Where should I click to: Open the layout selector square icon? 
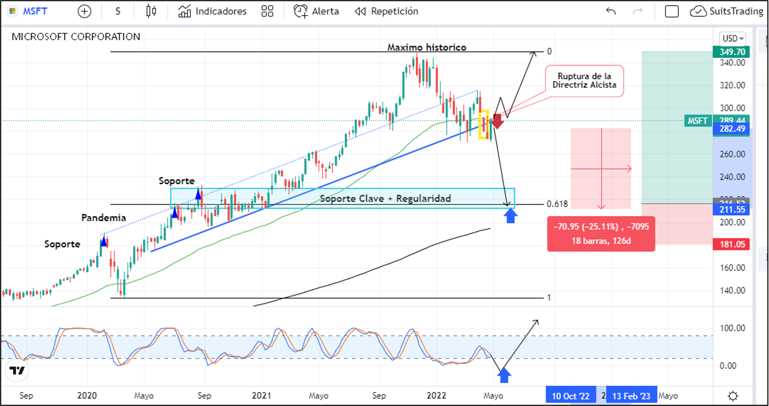pos(672,11)
